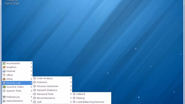The width and height of the screenshot is (185, 104).
Task: Open the Office menu
Action: click(17, 75)
